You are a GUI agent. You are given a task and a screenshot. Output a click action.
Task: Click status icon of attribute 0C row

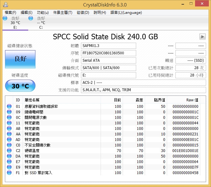(9, 117)
